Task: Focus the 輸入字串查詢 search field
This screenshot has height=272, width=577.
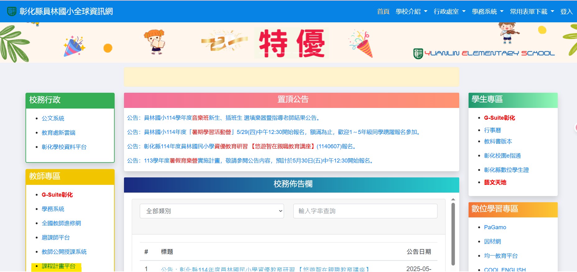Action: coord(365,211)
